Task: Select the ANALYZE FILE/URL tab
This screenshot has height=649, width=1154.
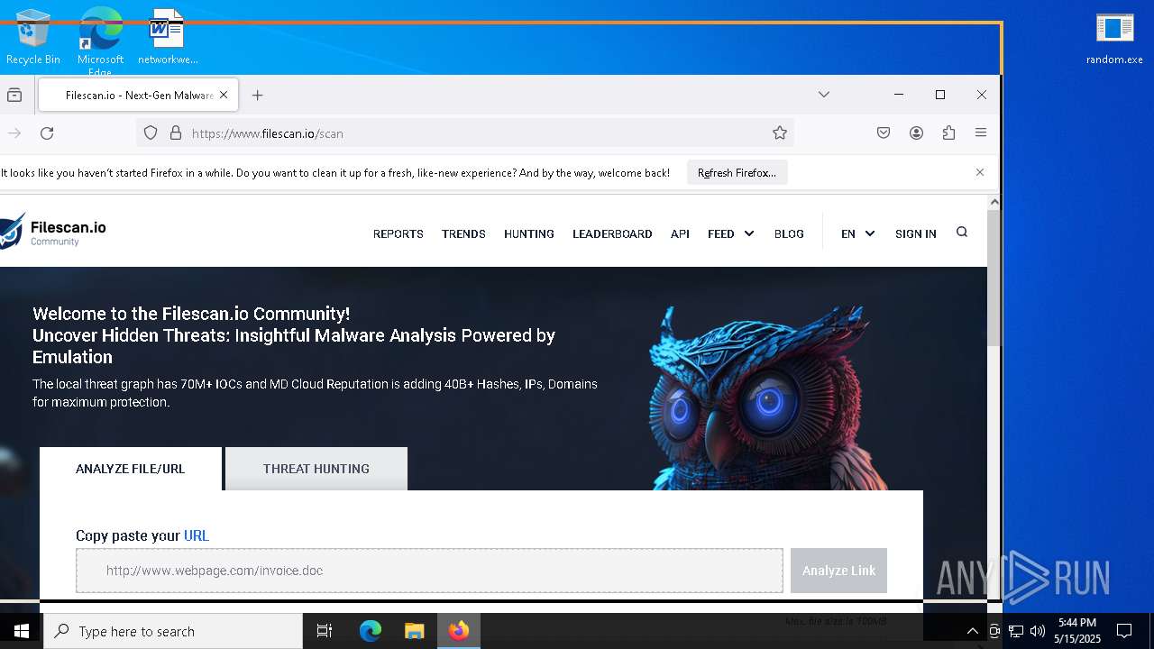Action: click(130, 469)
